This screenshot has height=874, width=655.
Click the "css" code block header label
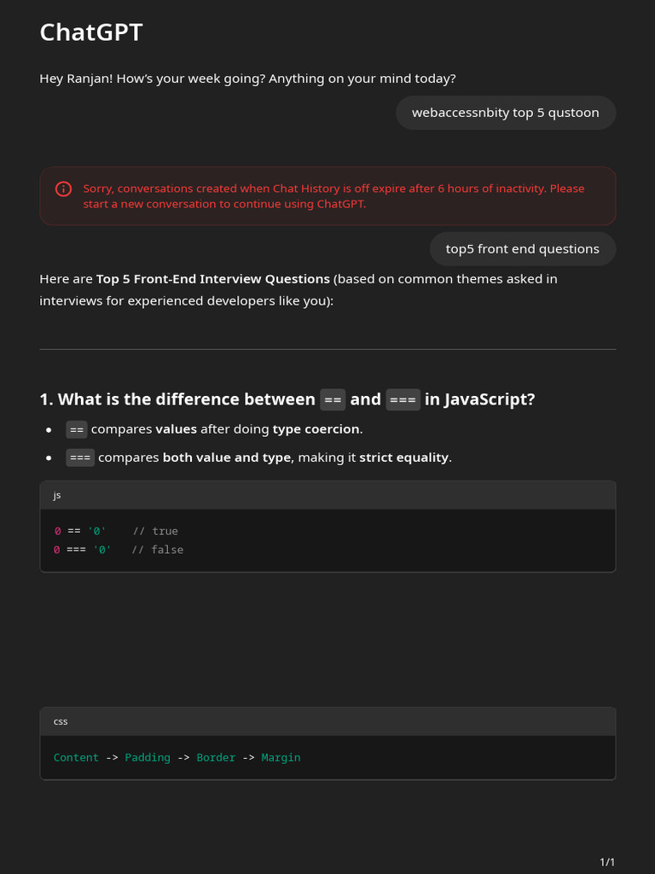61,721
